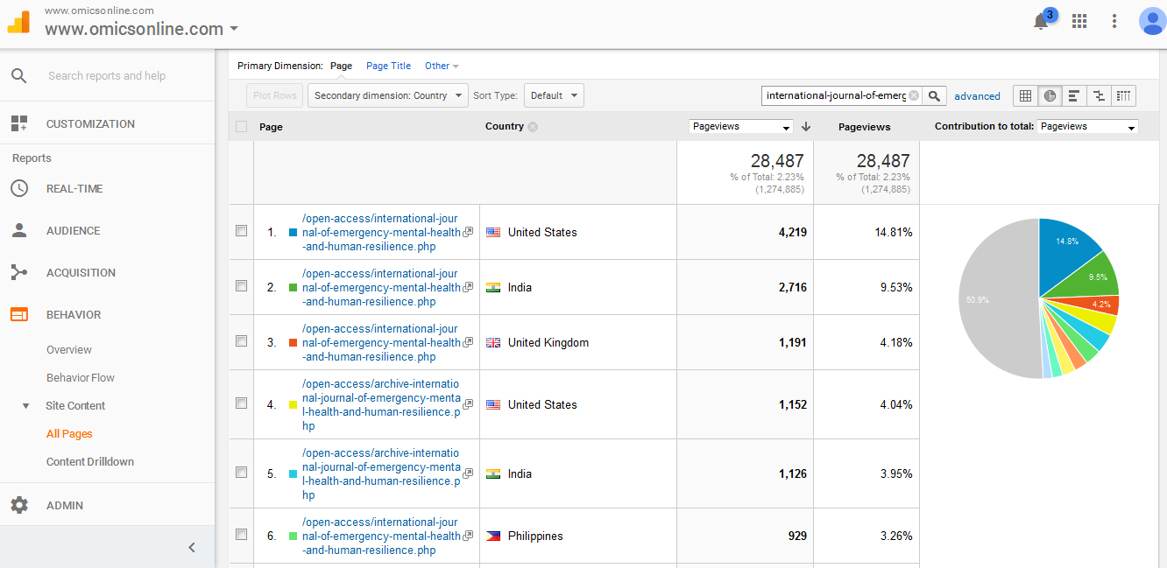Open the Acquisition reports menu
The height and width of the screenshot is (568, 1167).
point(81,272)
